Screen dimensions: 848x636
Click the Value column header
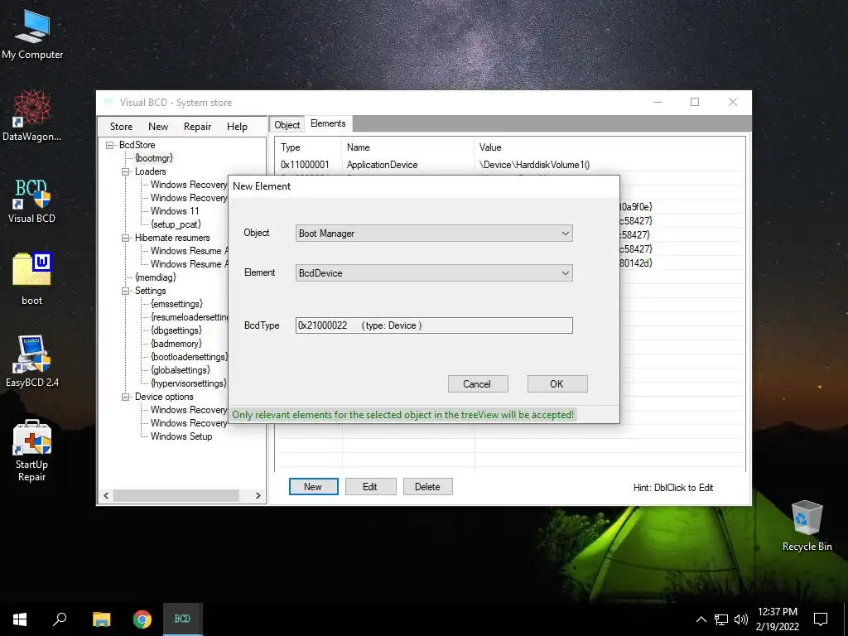point(609,147)
